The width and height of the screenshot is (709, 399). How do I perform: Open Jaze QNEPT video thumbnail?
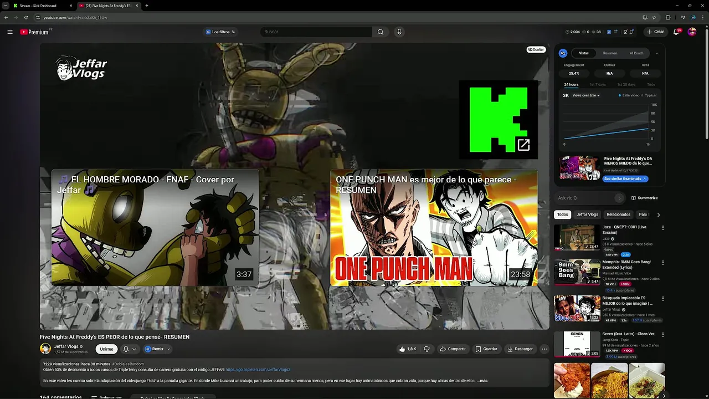point(577,237)
